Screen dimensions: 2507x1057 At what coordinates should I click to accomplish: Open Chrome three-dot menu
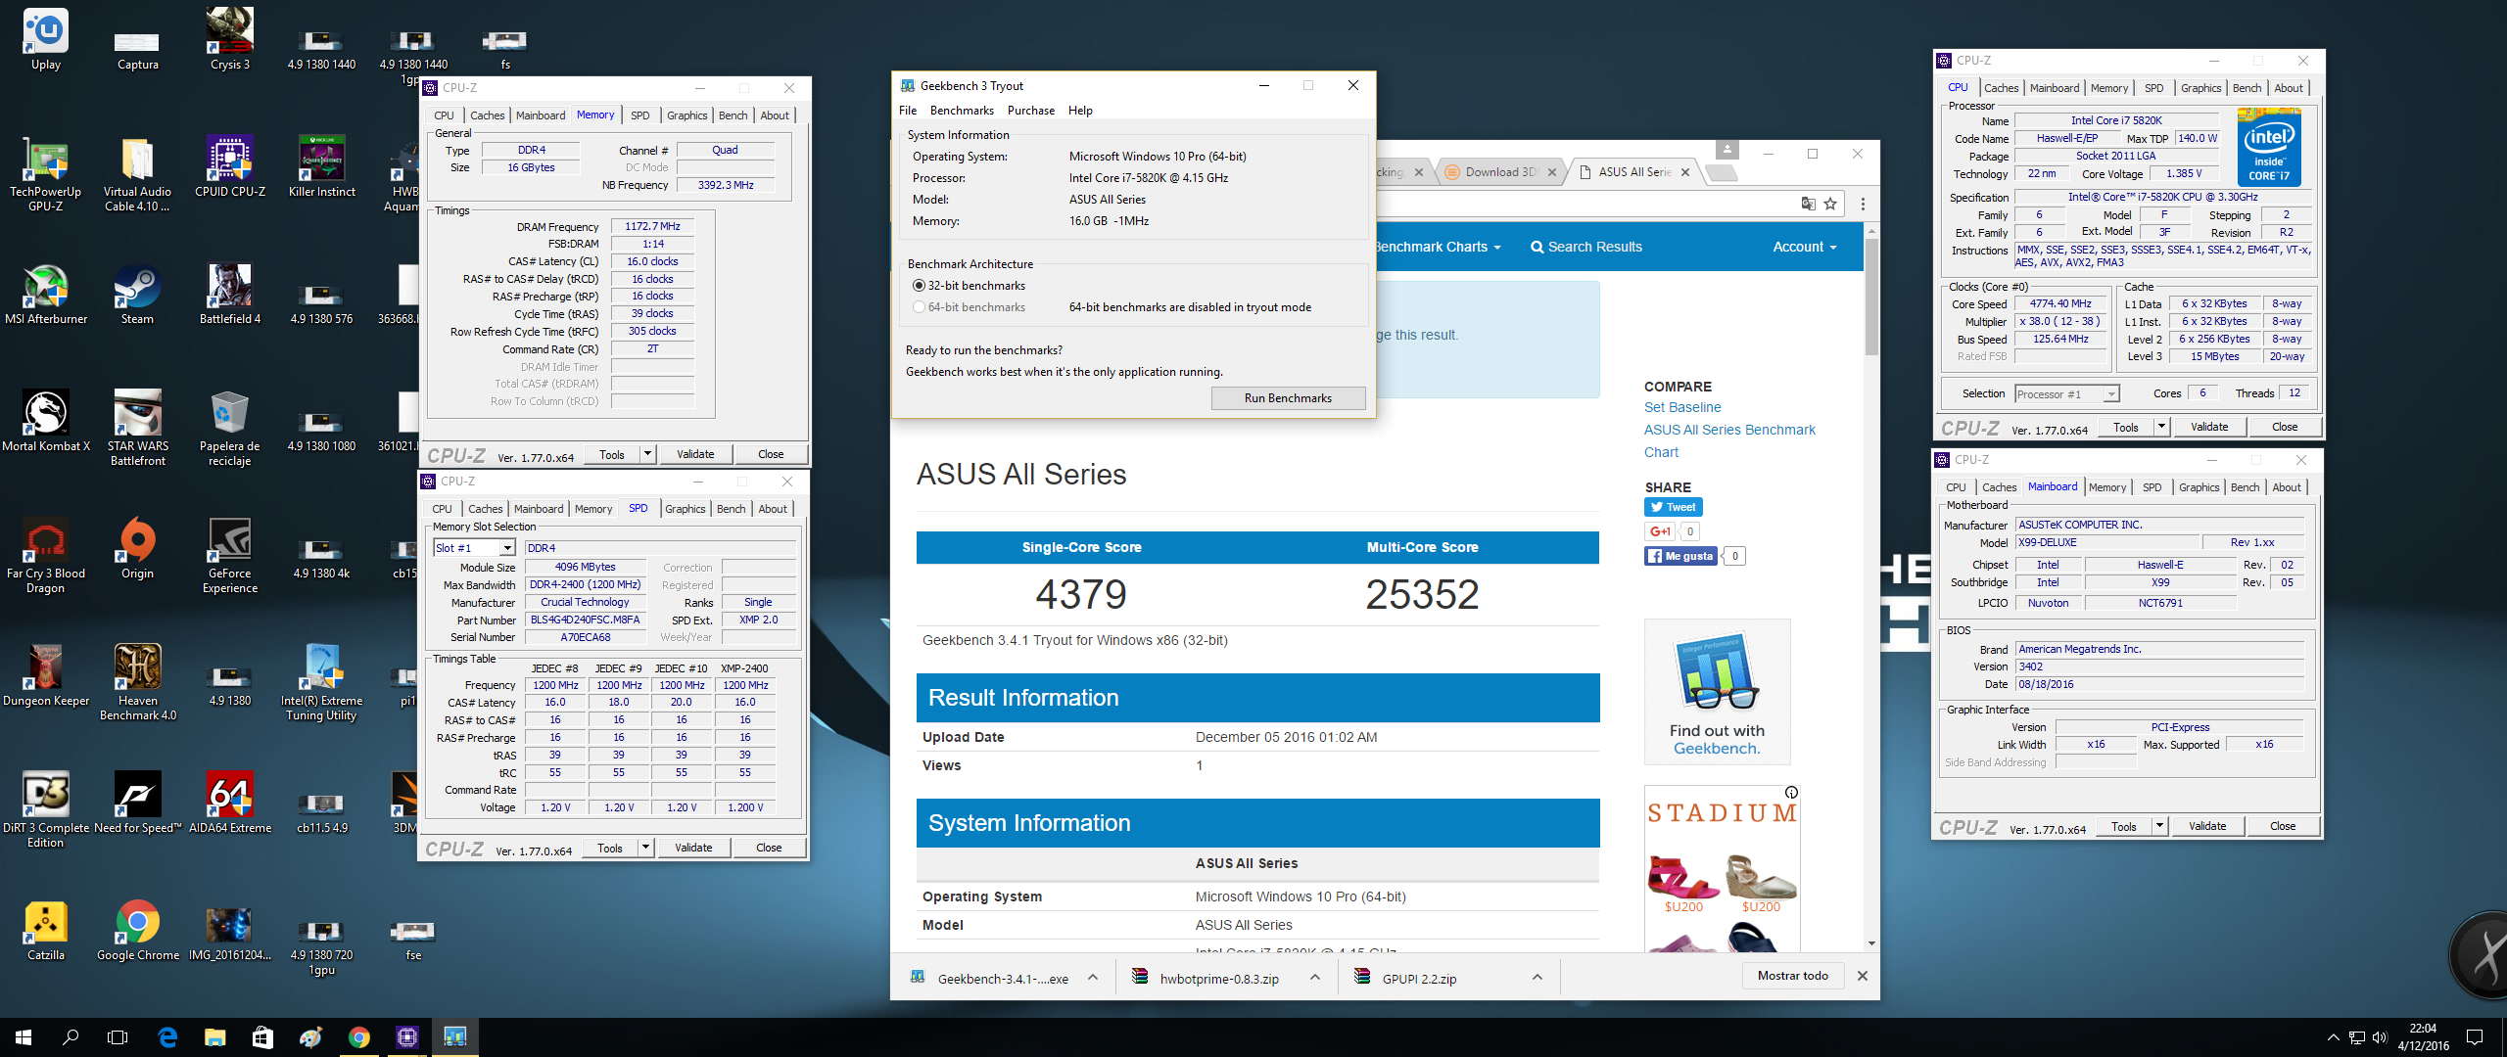click(x=1863, y=204)
